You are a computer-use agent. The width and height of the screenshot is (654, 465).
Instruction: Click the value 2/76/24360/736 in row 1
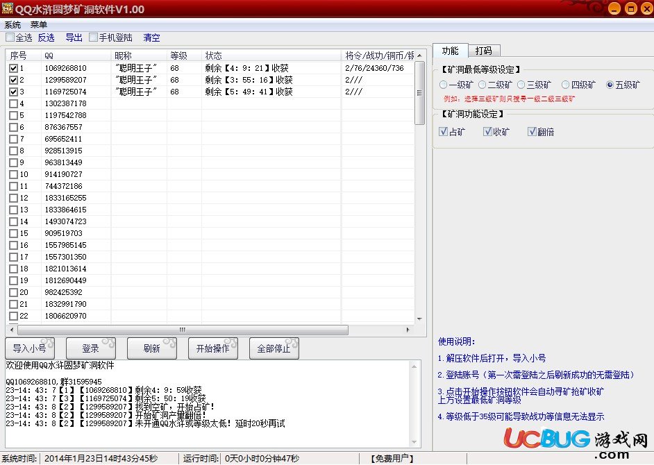tap(374, 68)
